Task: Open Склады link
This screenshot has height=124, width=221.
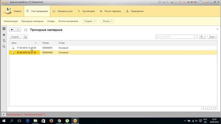Action: (x=51, y=21)
